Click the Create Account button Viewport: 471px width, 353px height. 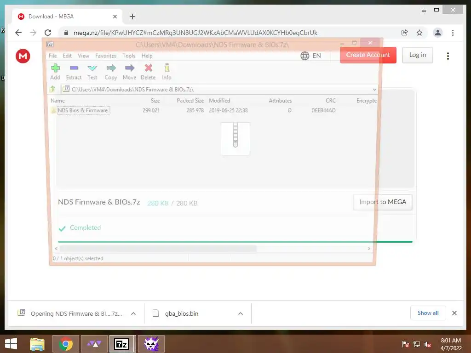368,55
